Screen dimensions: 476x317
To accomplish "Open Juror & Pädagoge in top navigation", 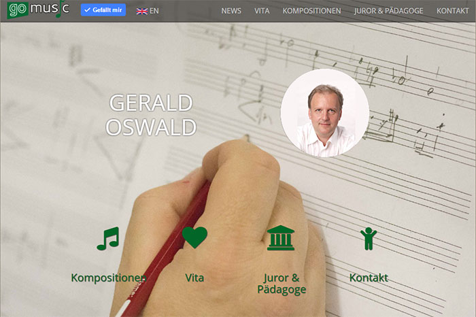I will pyautogui.click(x=388, y=11).
